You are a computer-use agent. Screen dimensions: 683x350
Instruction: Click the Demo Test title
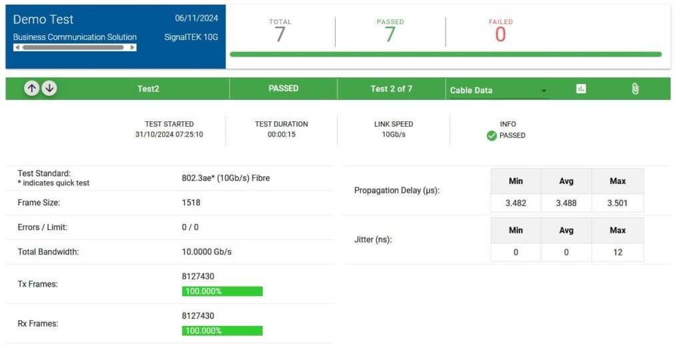[43, 19]
